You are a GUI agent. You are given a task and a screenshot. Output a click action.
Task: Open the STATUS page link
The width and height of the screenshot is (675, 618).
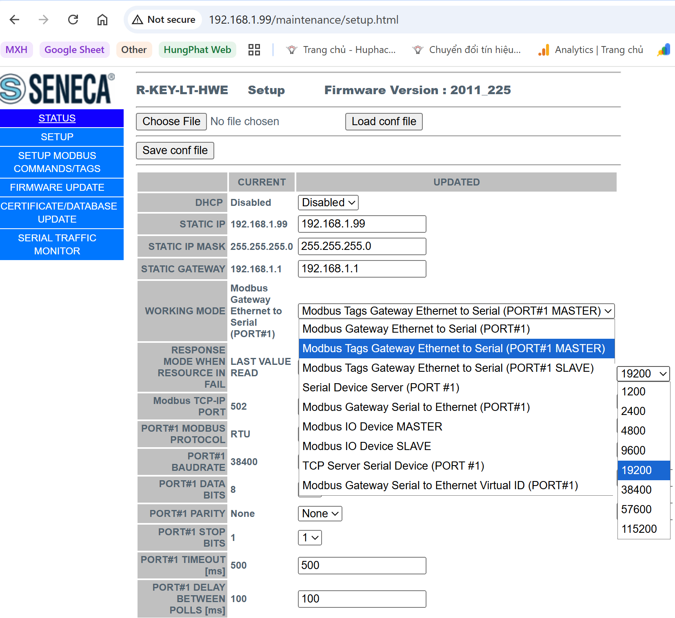(57, 118)
